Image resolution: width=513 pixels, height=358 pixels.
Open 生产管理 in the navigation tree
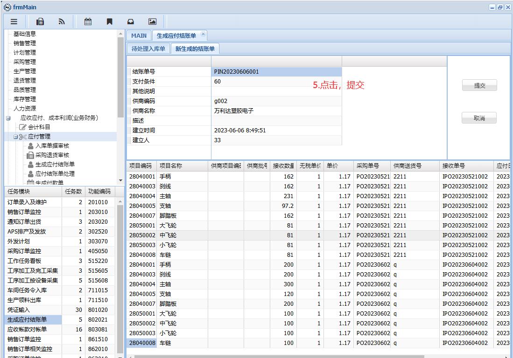25,71
